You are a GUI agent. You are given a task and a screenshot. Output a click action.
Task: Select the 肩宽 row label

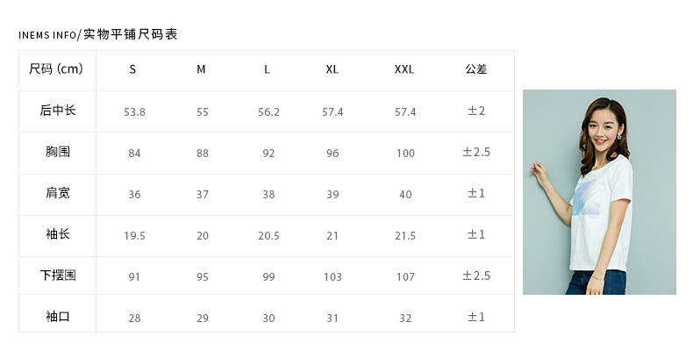58,193
